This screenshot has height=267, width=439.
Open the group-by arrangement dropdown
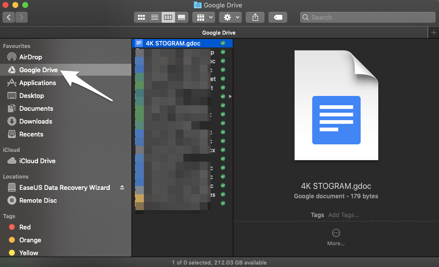[x=204, y=17]
